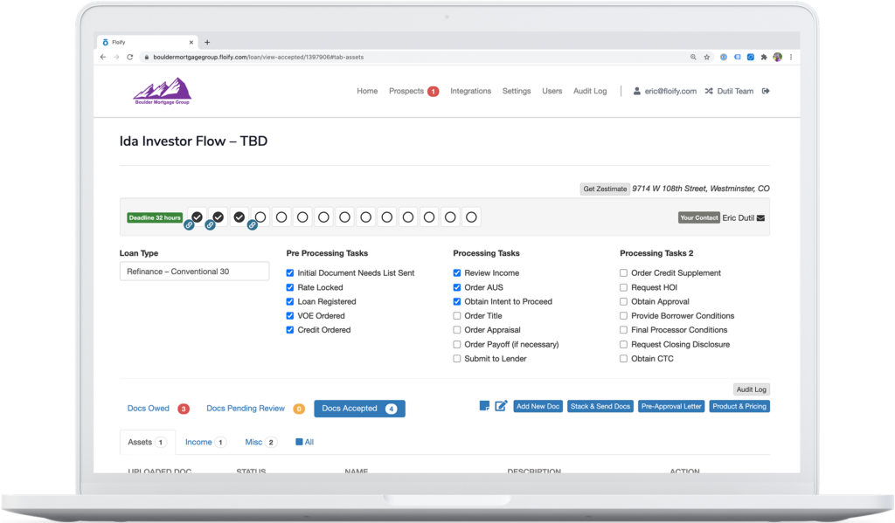The width and height of the screenshot is (895, 523).
Task: Click the bookmark star in the address bar
Action: point(706,55)
